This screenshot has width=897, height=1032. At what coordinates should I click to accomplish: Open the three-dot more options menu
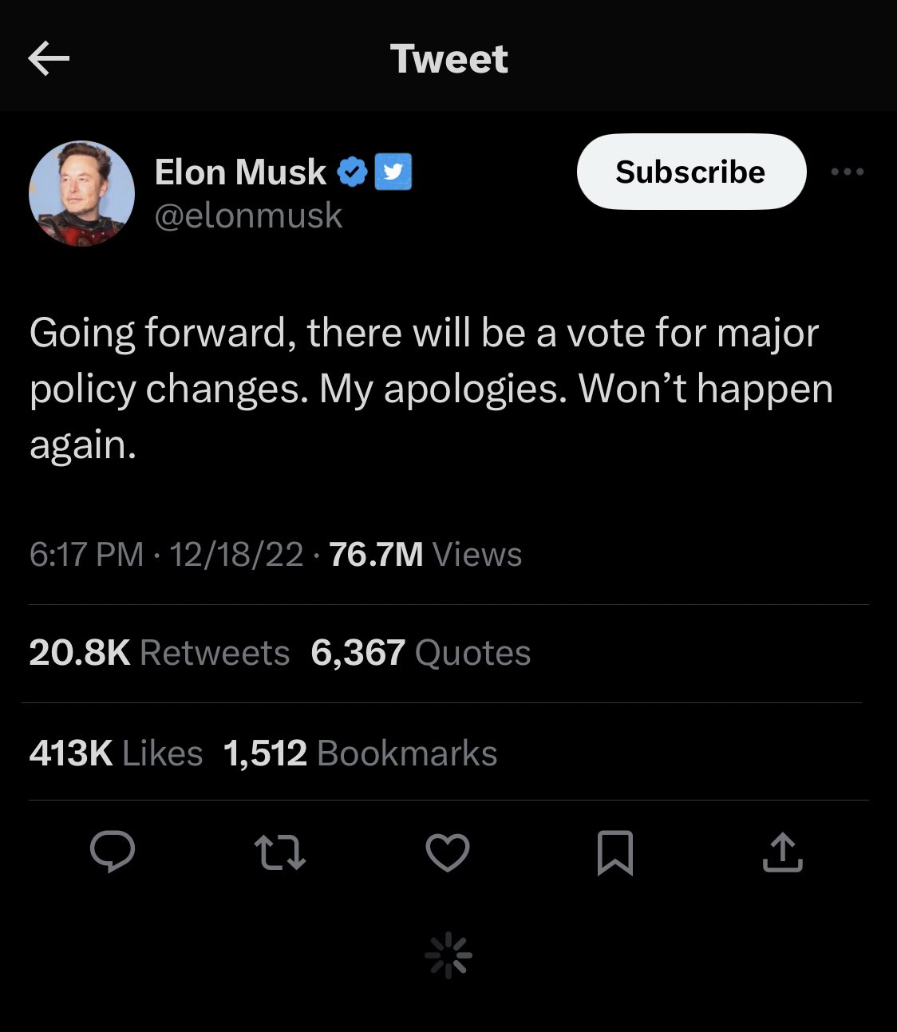pyautogui.click(x=847, y=172)
